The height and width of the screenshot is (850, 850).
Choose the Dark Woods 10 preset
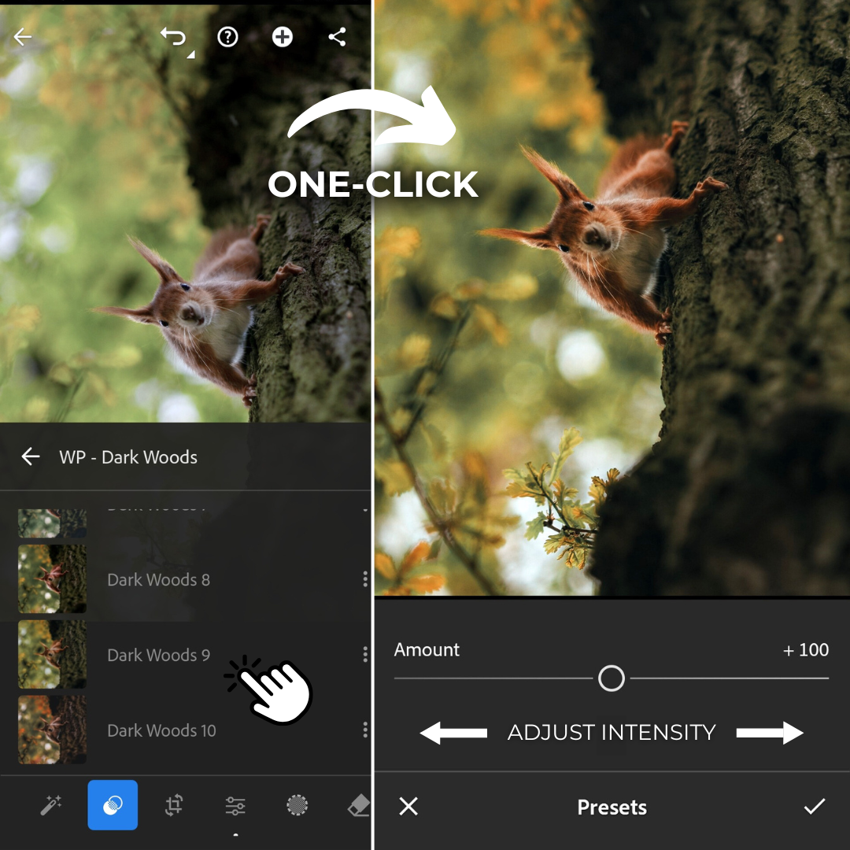point(161,730)
